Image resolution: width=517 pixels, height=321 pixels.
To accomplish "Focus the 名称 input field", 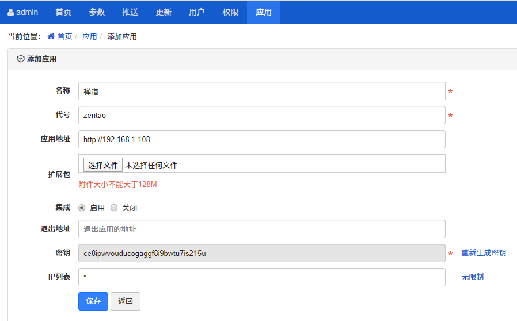I will (261, 91).
